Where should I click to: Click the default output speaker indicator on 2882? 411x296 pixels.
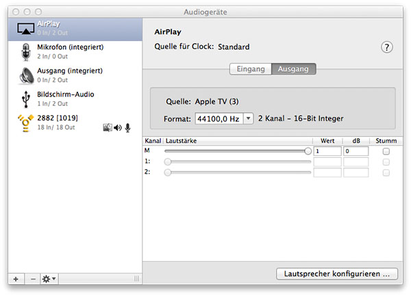coord(117,127)
